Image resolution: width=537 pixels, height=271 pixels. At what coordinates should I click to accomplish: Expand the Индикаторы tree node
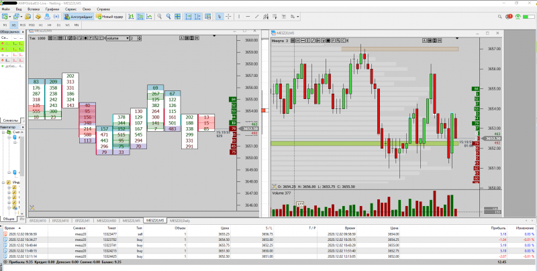(3, 182)
